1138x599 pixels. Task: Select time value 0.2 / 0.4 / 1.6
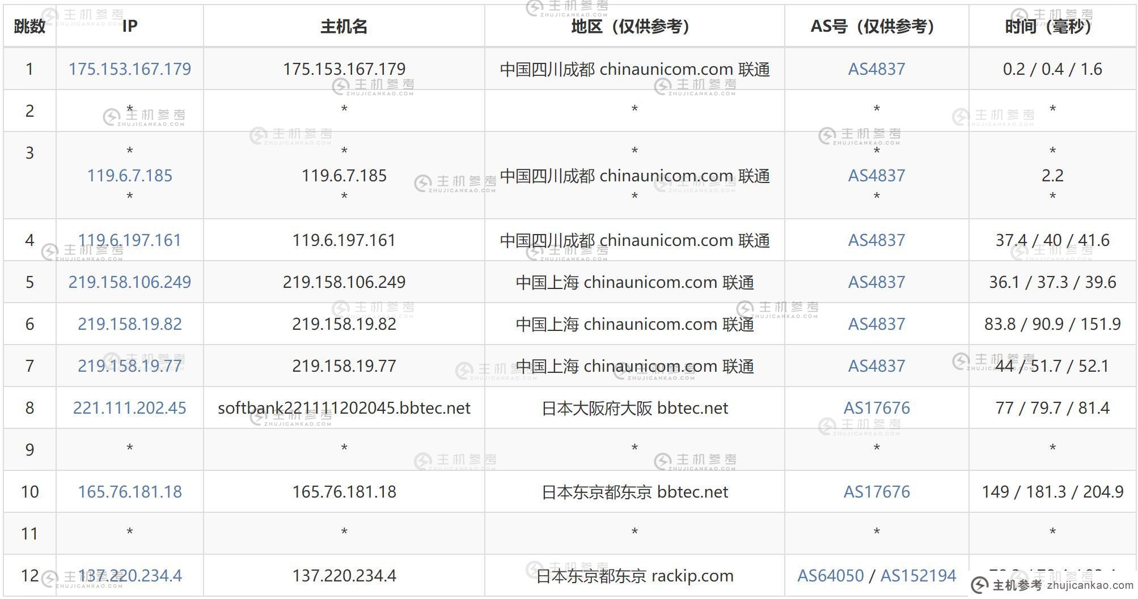point(1052,69)
